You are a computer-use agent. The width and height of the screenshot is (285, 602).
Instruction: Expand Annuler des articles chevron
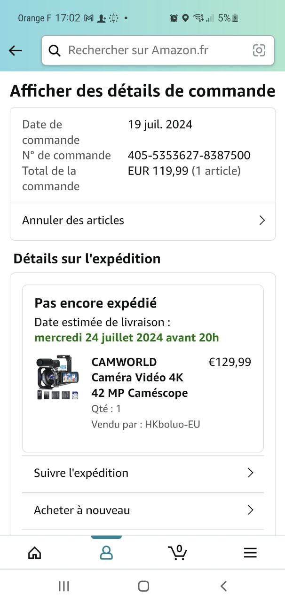(x=262, y=220)
